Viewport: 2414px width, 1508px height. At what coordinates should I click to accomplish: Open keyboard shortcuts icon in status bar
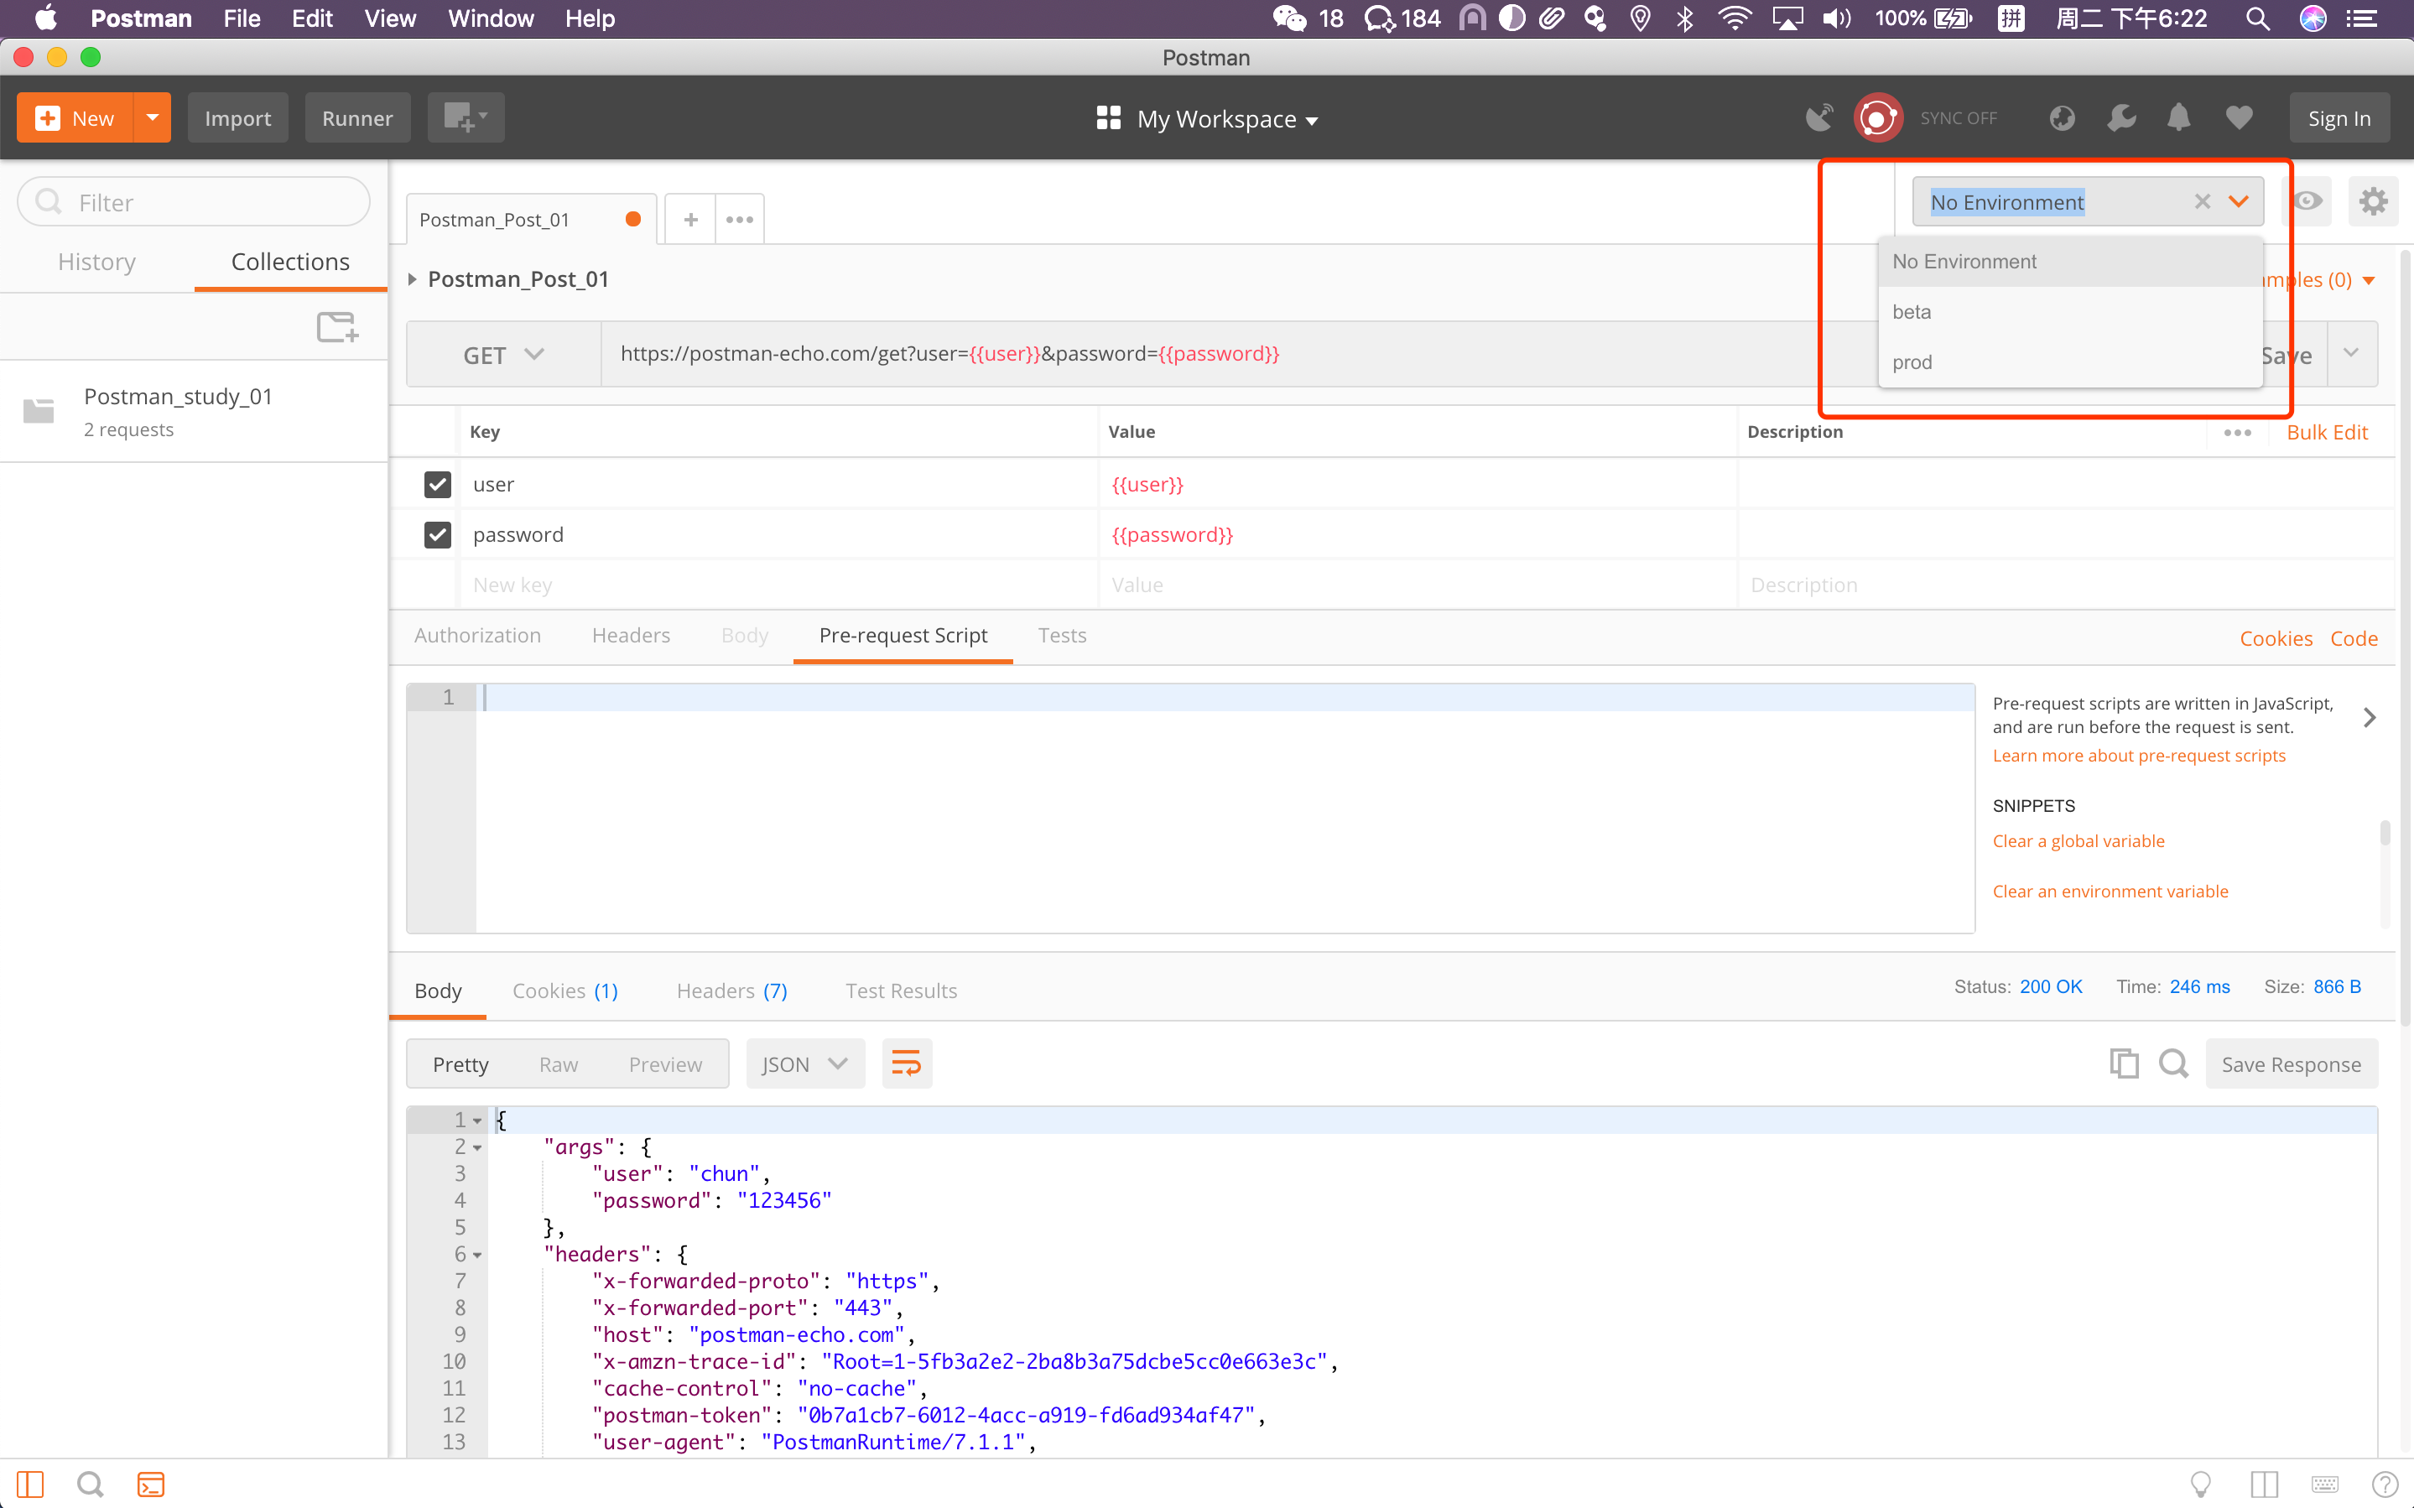(2324, 1484)
